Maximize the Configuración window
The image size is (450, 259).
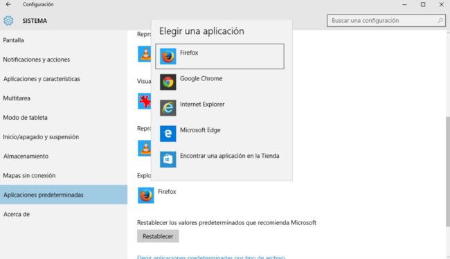click(423, 4)
